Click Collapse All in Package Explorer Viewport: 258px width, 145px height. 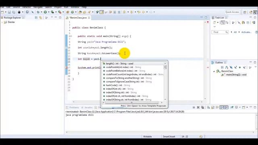[x=36, y=18]
